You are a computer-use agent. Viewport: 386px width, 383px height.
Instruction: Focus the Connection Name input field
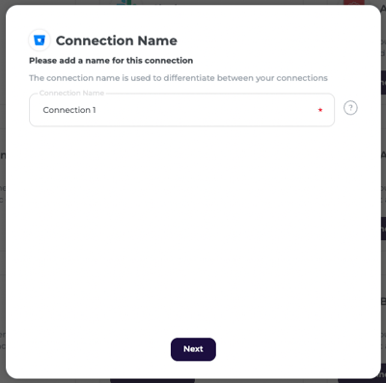181,110
